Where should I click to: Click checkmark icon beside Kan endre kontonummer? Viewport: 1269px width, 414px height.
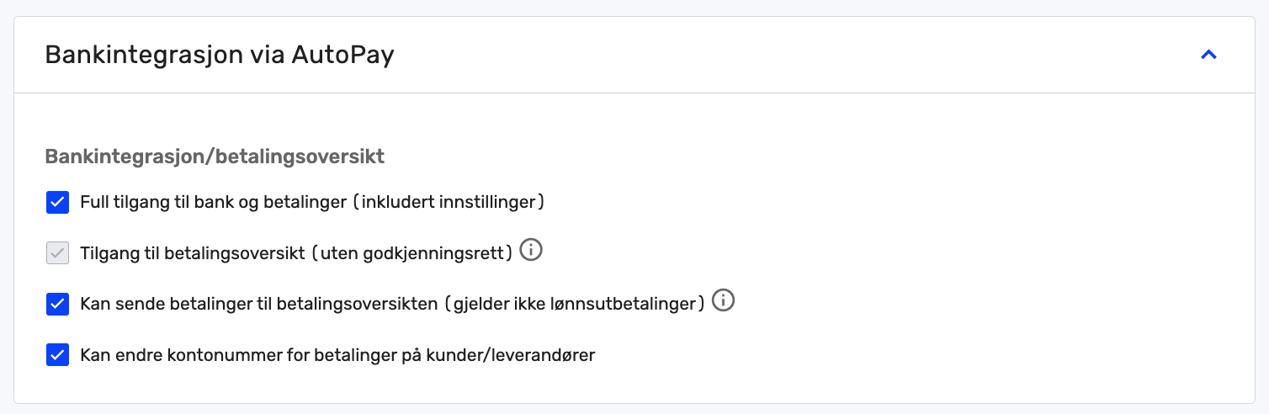tap(57, 354)
